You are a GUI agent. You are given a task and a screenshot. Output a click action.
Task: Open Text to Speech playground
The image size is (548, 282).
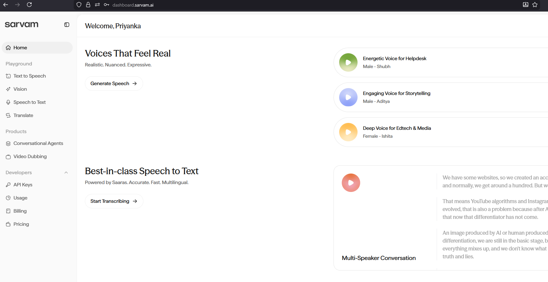click(x=30, y=76)
